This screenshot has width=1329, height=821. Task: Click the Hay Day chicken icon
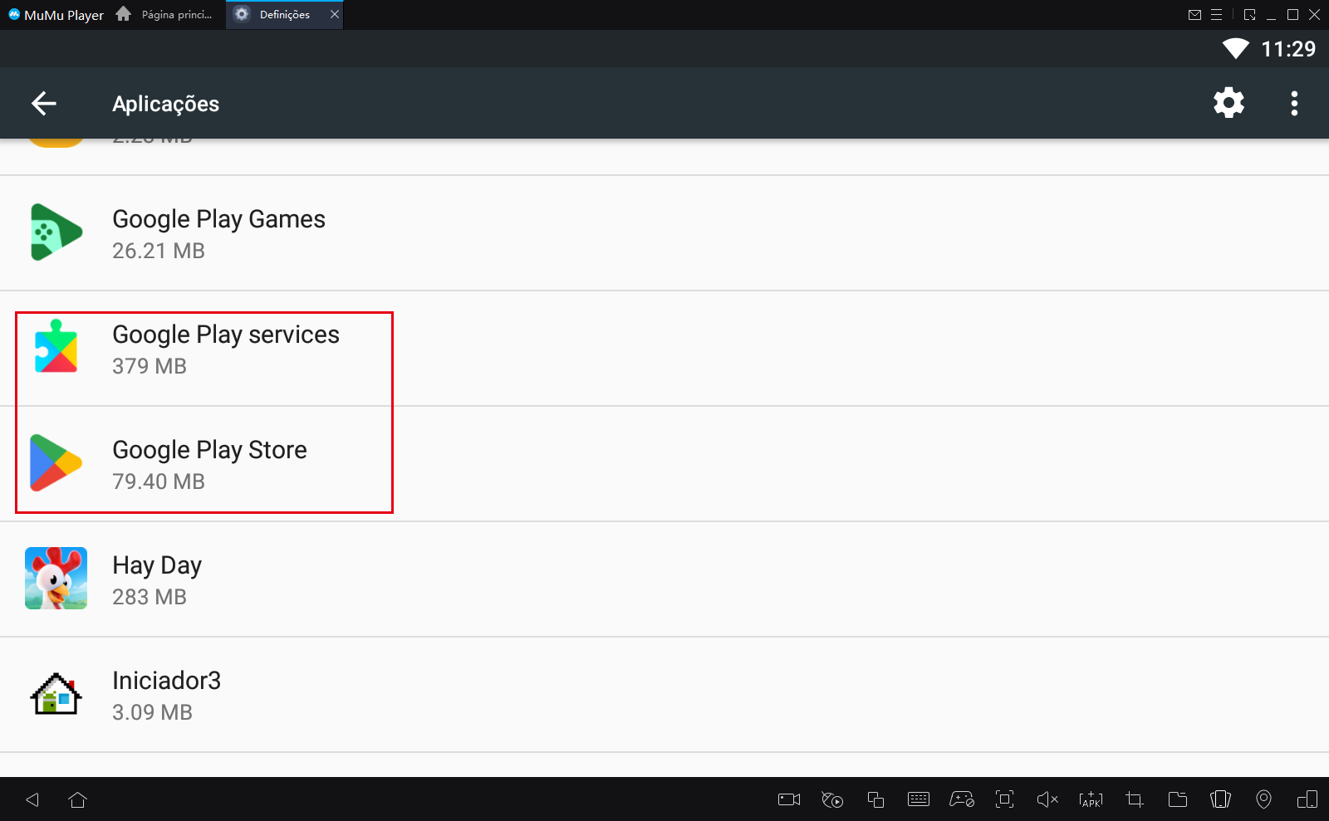point(56,579)
